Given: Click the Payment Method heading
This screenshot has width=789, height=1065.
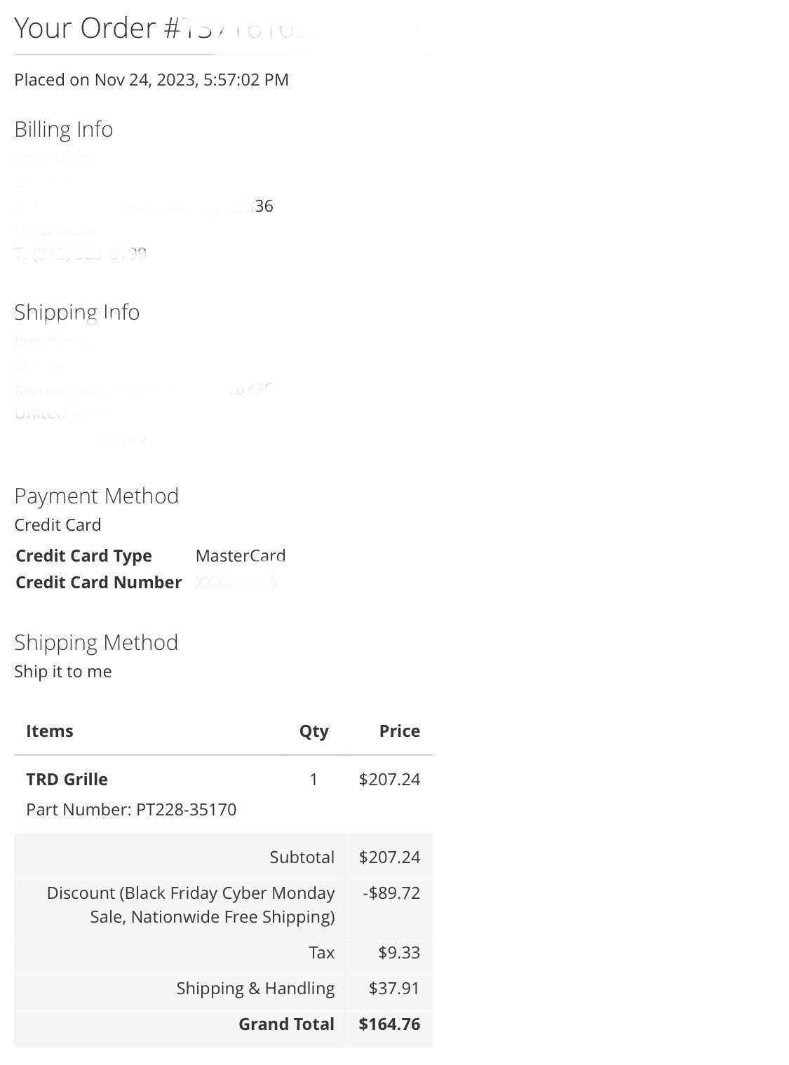Looking at the screenshot, I should pyautogui.click(x=97, y=496).
